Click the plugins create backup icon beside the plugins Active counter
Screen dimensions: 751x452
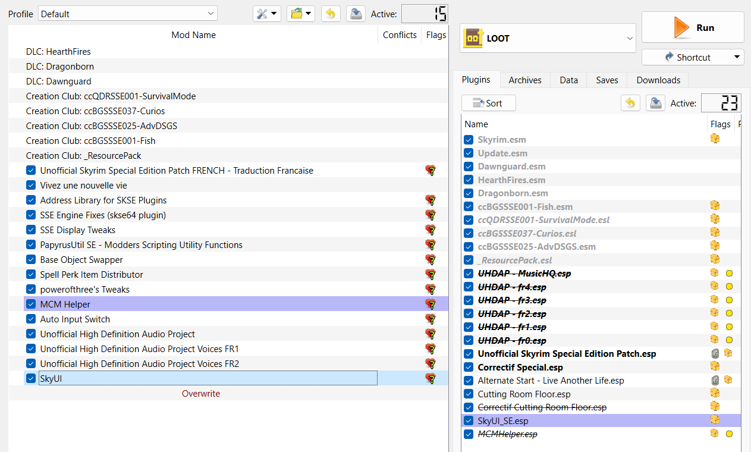pyautogui.click(x=655, y=103)
